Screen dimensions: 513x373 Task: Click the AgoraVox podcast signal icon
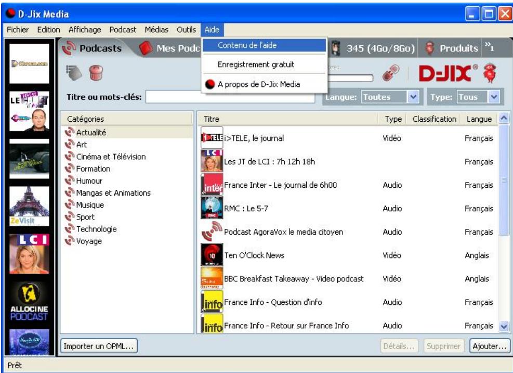click(x=212, y=231)
